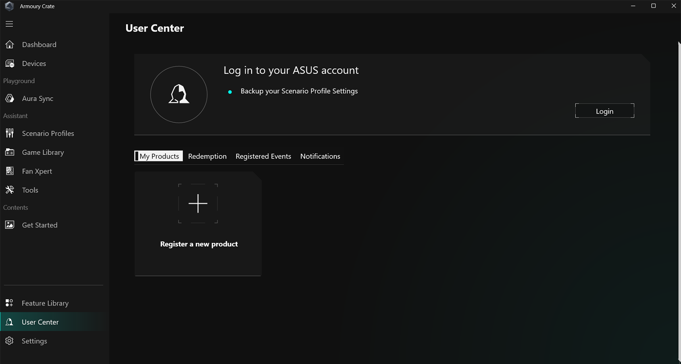Click the user avatar circle
The image size is (681, 364).
tap(179, 94)
